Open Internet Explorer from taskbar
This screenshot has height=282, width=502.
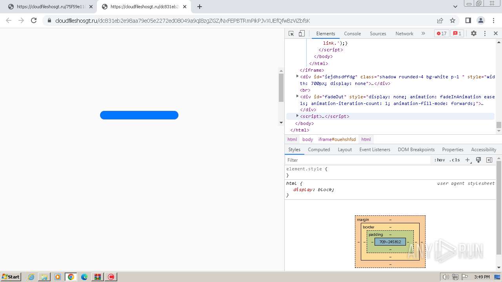[x=31, y=277]
